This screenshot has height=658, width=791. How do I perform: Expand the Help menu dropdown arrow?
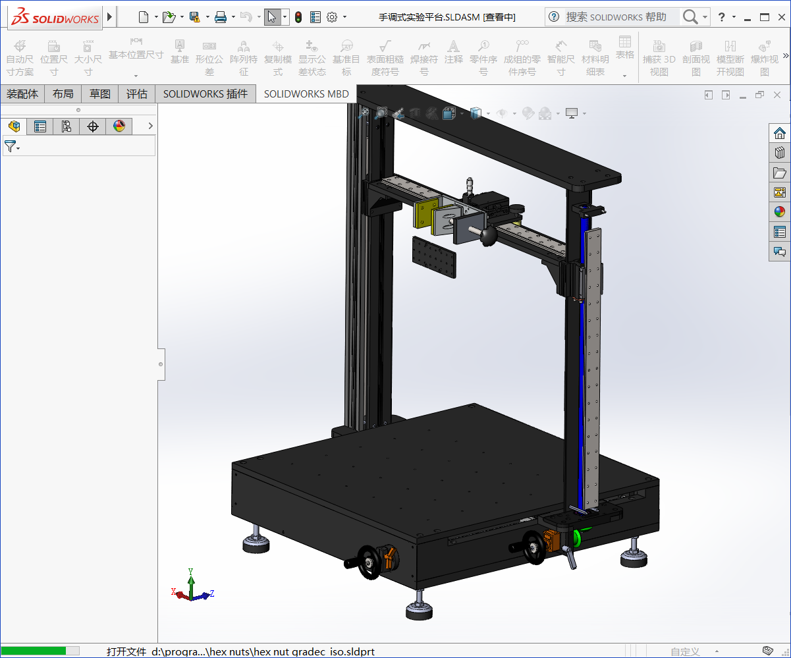click(x=734, y=17)
